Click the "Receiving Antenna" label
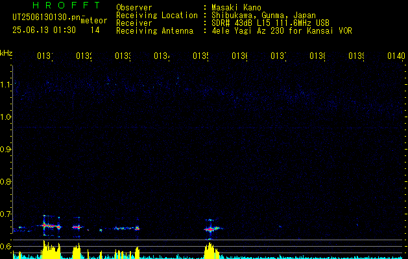The height and width of the screenshot is (259, 408). click(x=154, y=31)
